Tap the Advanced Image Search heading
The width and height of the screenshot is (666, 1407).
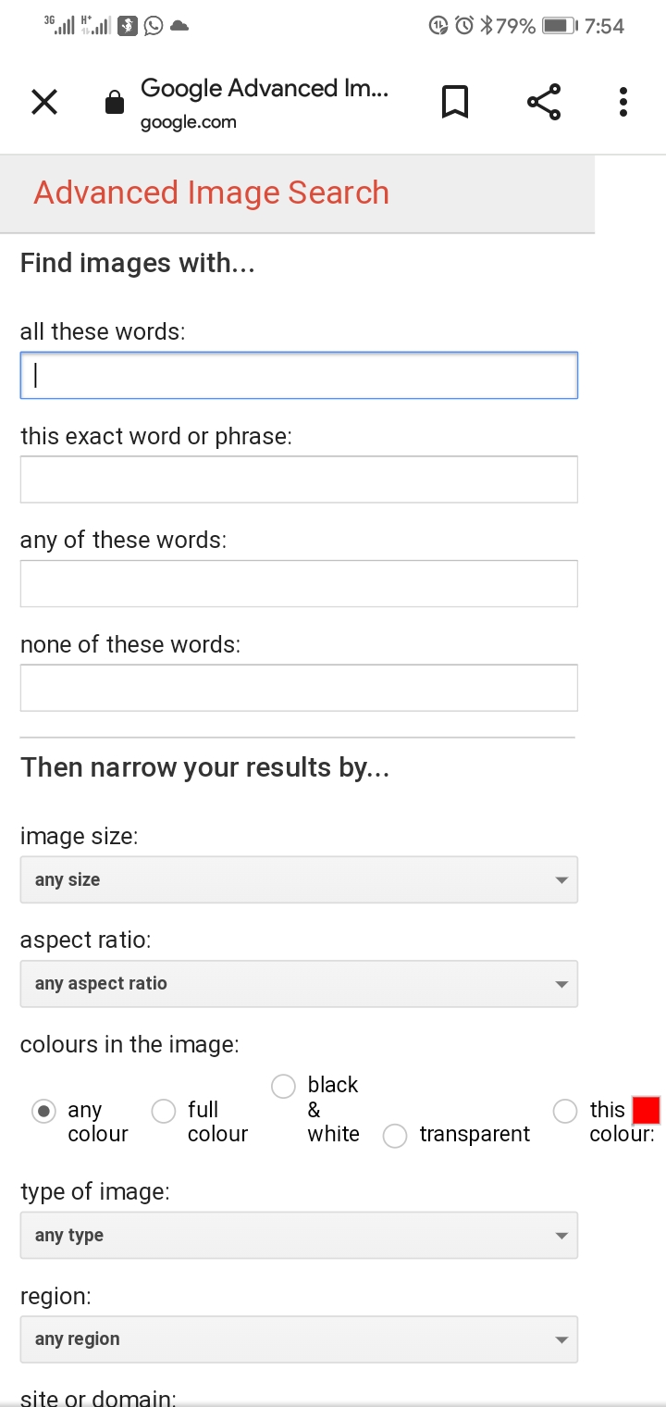(212, 193)
